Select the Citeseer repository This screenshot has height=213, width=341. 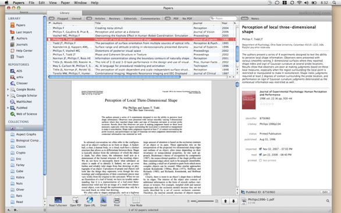tap(19, 83)
